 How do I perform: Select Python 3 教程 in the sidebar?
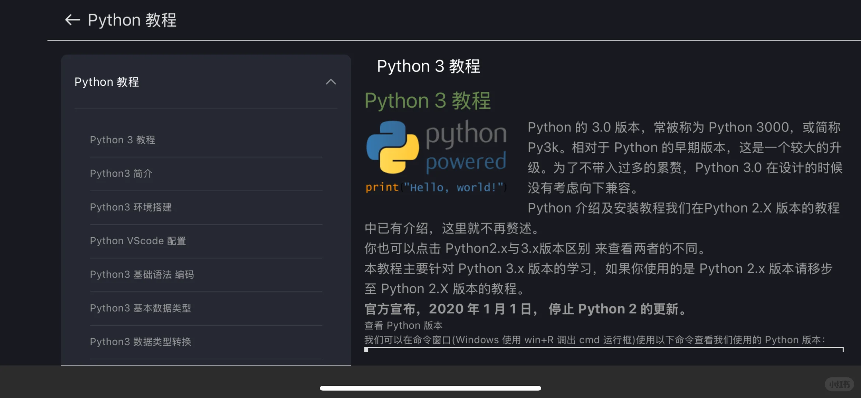click(123, 140)
